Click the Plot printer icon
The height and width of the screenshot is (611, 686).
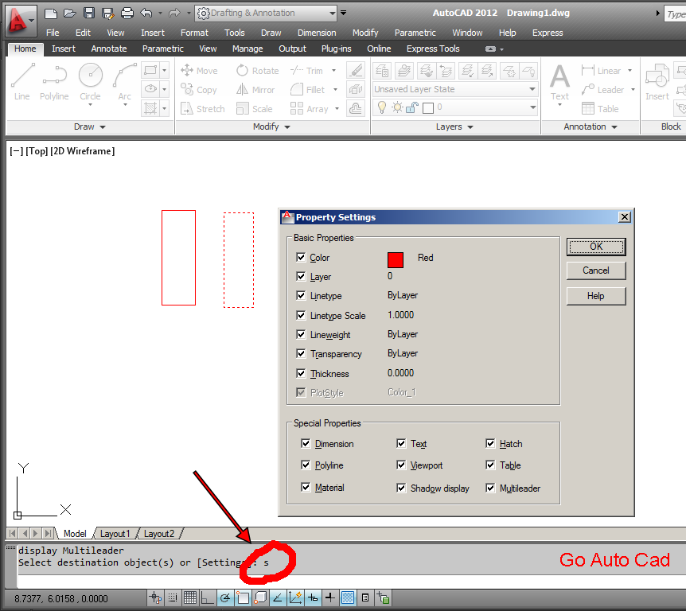coord(127,13)
